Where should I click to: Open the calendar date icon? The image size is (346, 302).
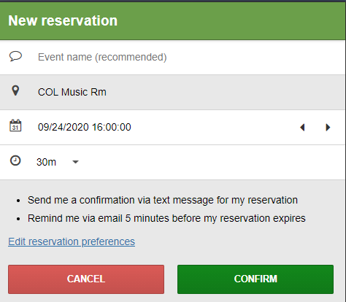point(15,125)
